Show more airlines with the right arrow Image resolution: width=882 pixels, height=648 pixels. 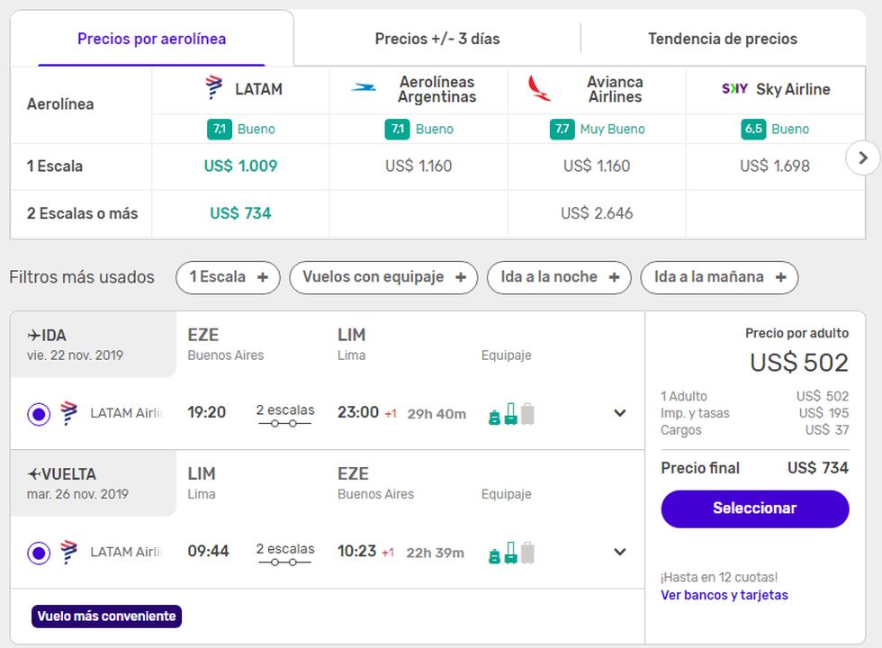click(862, 158)
